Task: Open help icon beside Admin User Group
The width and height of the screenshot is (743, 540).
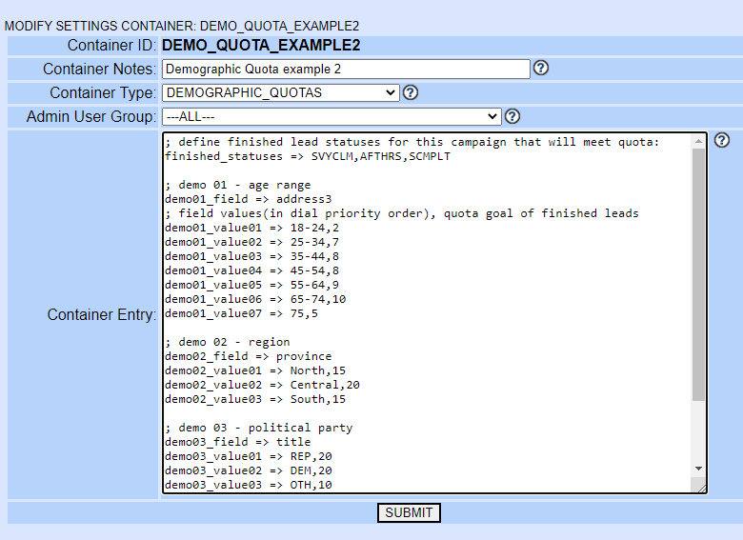Action: pos(512,116)
